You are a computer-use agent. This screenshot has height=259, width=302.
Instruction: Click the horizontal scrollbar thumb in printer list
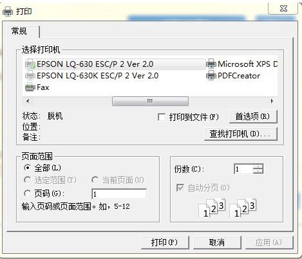click(x=150, y=101)
